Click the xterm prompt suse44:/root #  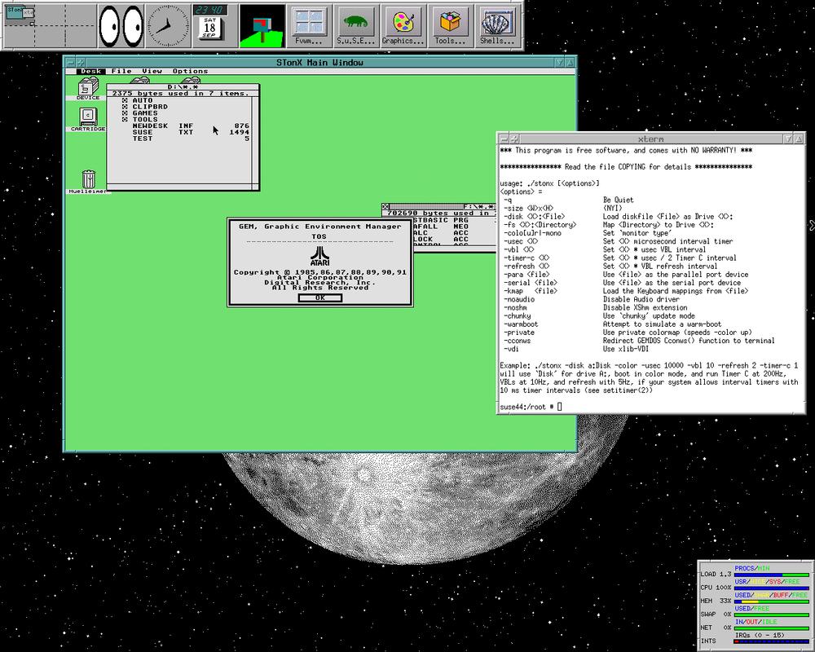(x=527, y=407)
